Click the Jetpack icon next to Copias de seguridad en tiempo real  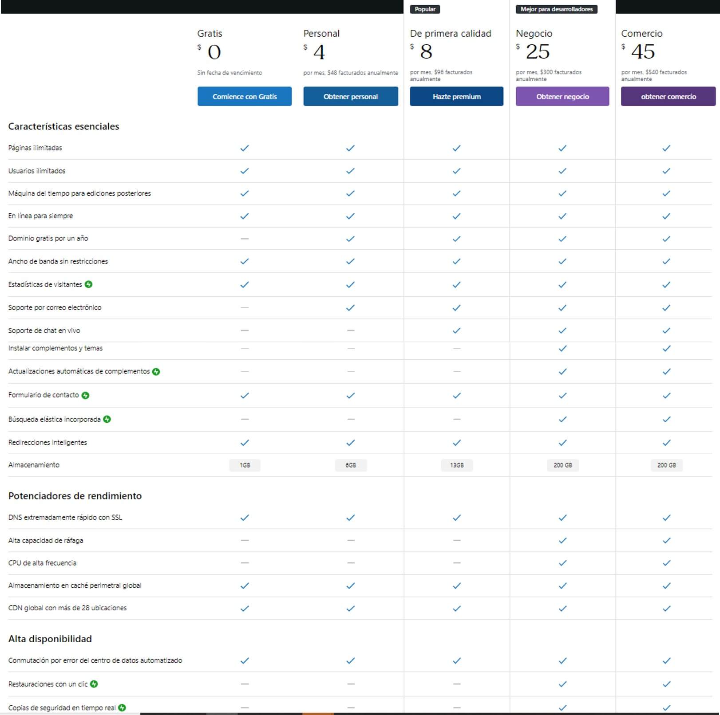coord(122,707)
